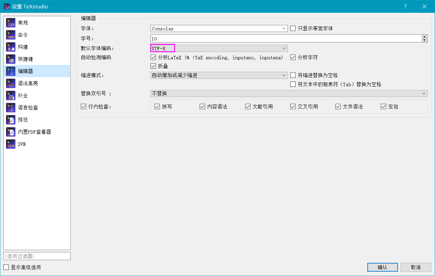Enable the 只显示等宽字体 checkbox
This screenshot has width=435, height=276.
293,28
